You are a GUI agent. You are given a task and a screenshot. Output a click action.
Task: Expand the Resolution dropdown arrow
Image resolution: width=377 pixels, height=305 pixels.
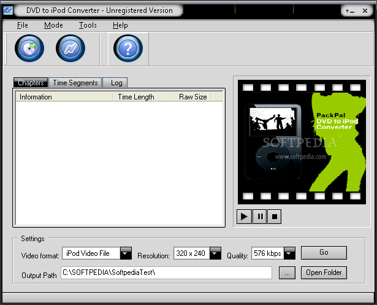[x=215, y=253]
